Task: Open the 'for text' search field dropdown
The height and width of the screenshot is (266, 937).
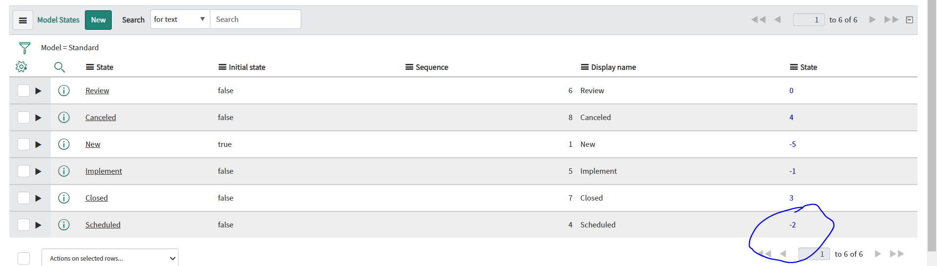Action: [x=180, y=19]
